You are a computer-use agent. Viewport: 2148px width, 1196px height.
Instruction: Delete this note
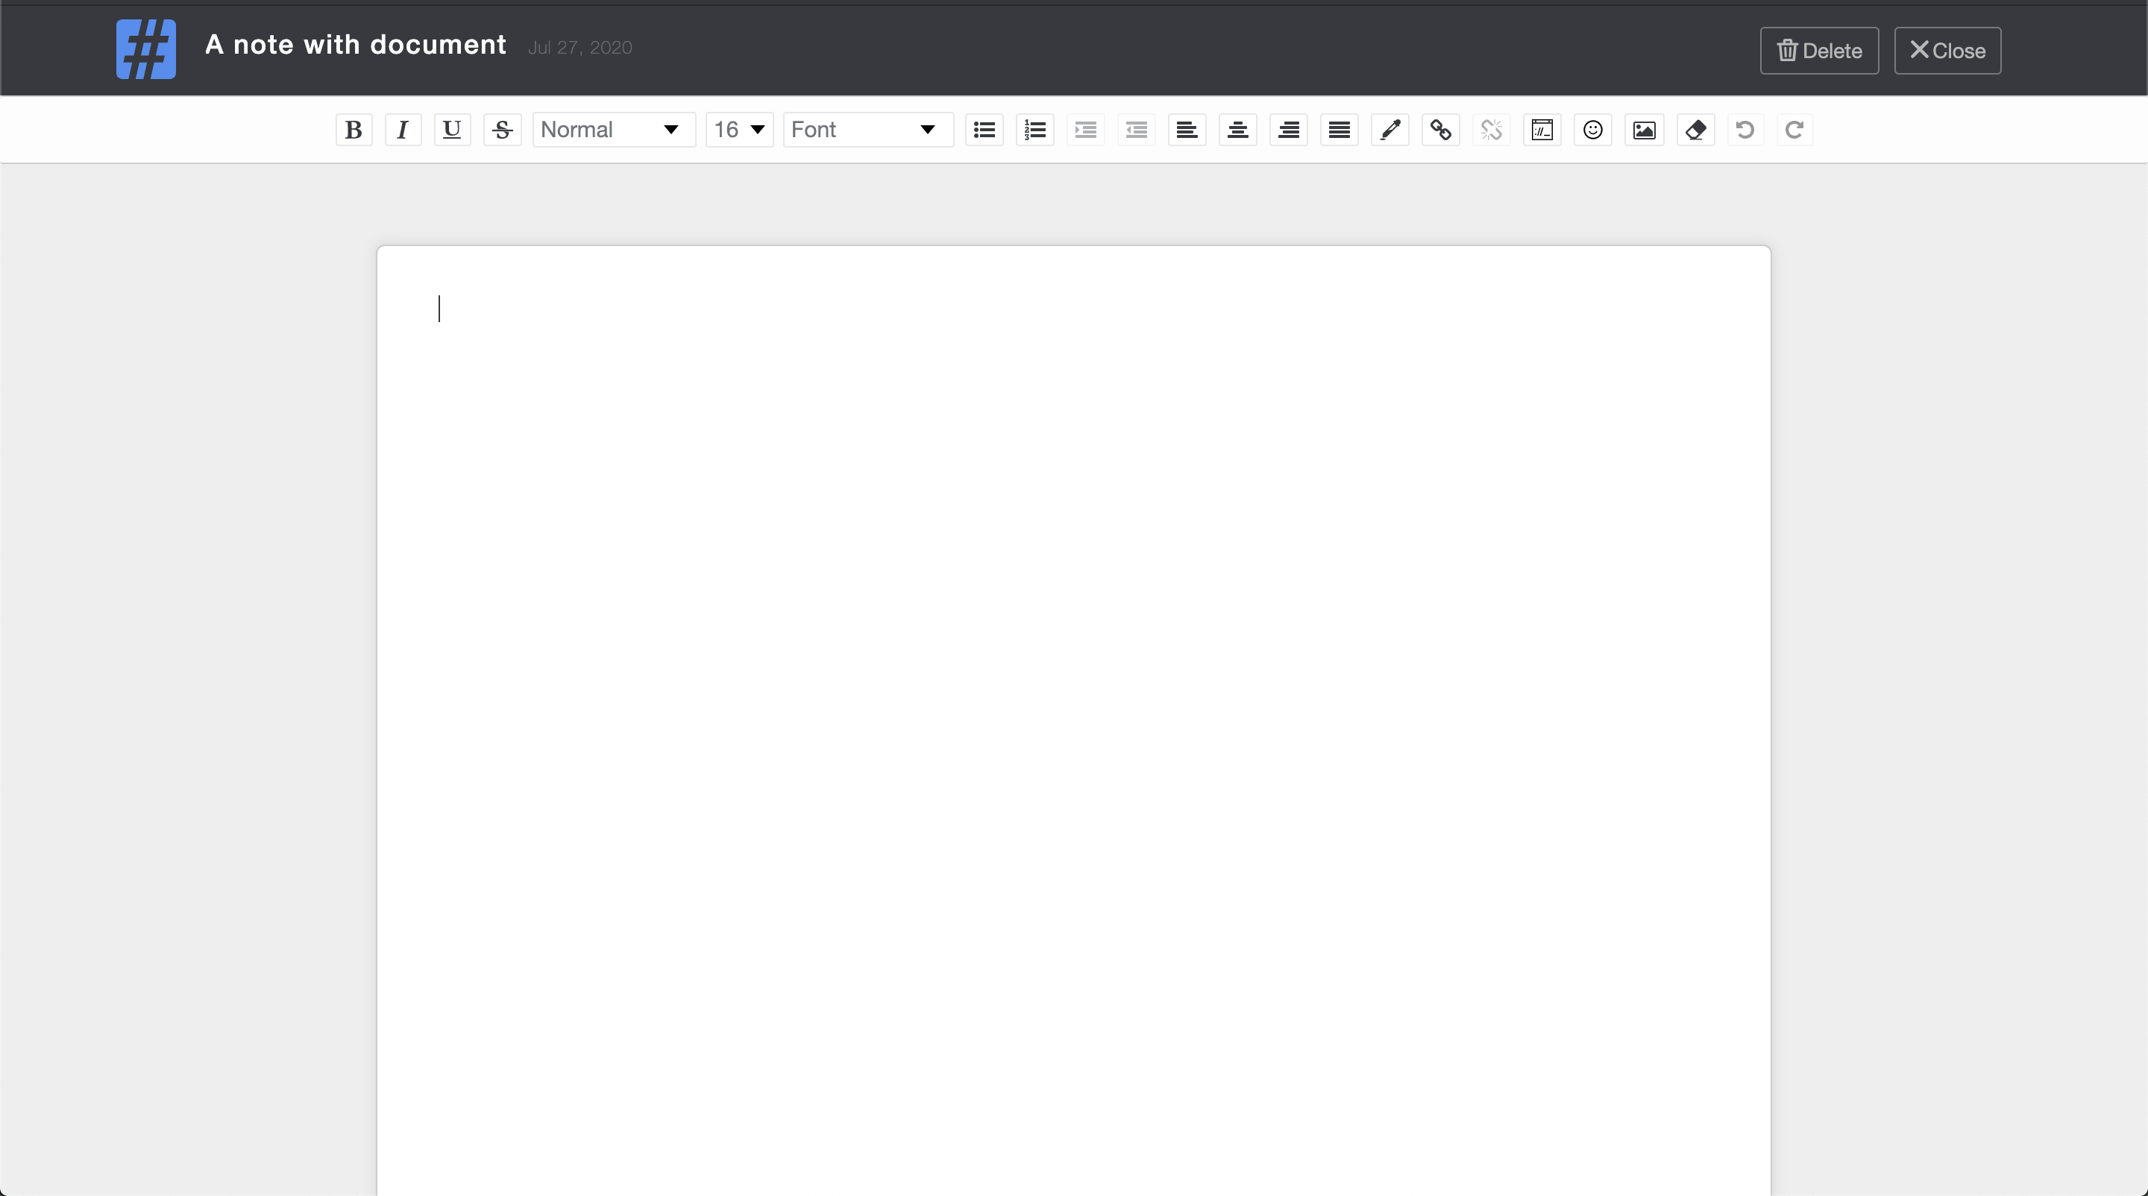[x=1820, y=51]
